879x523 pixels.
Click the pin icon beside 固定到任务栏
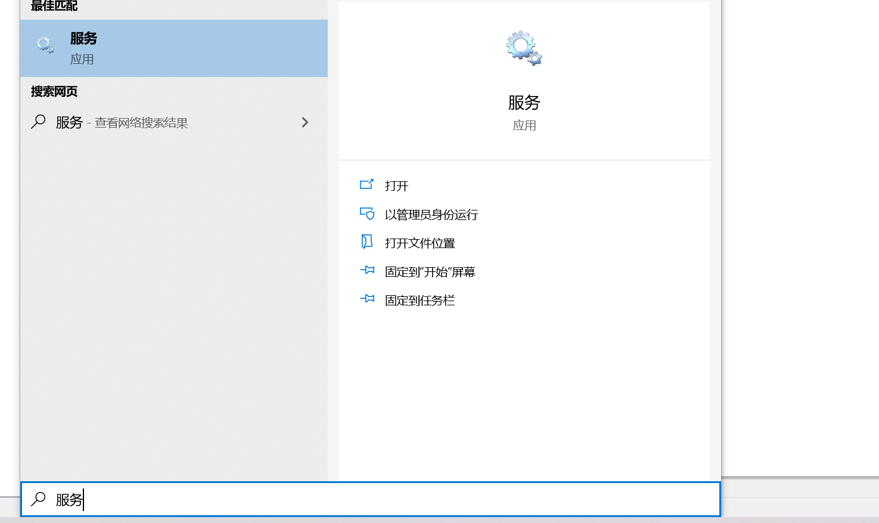tap(367, 299)
